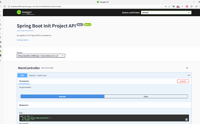Click the Contact admin link
This screenshot has width=200, height=124.
coord(23,40)
